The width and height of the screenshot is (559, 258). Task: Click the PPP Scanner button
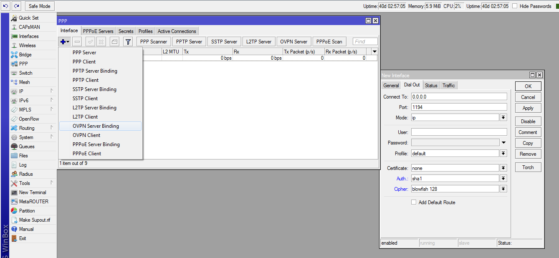(154, 42)
